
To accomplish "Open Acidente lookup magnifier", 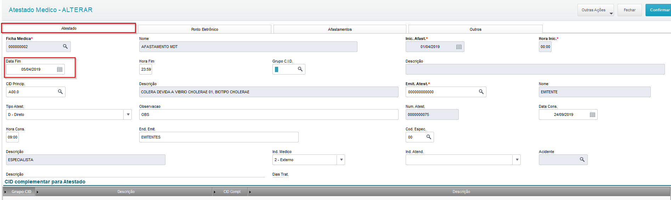I will click(x=582, y=160).
